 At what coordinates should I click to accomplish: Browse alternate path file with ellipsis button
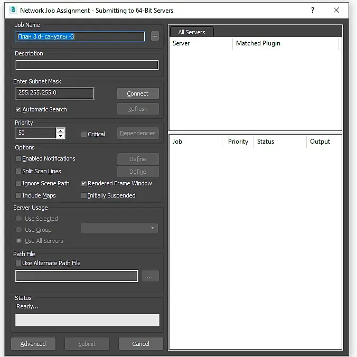pos(150,276)
